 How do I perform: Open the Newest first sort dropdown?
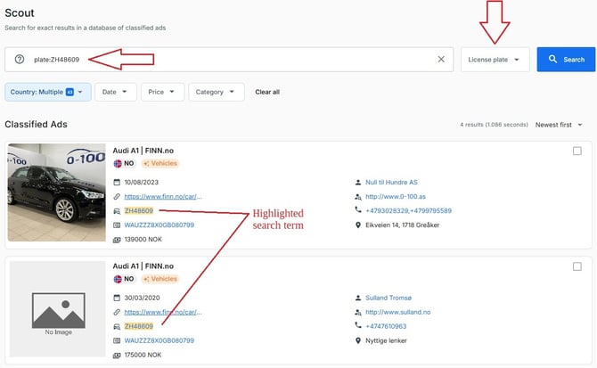(559, 125)
